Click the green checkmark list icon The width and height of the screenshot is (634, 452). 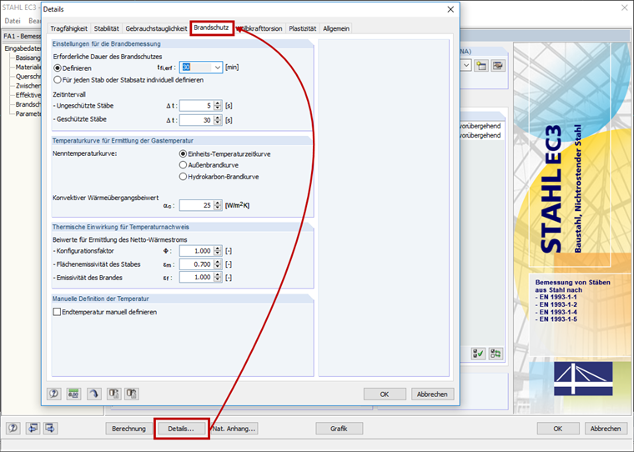coord(478,354)
